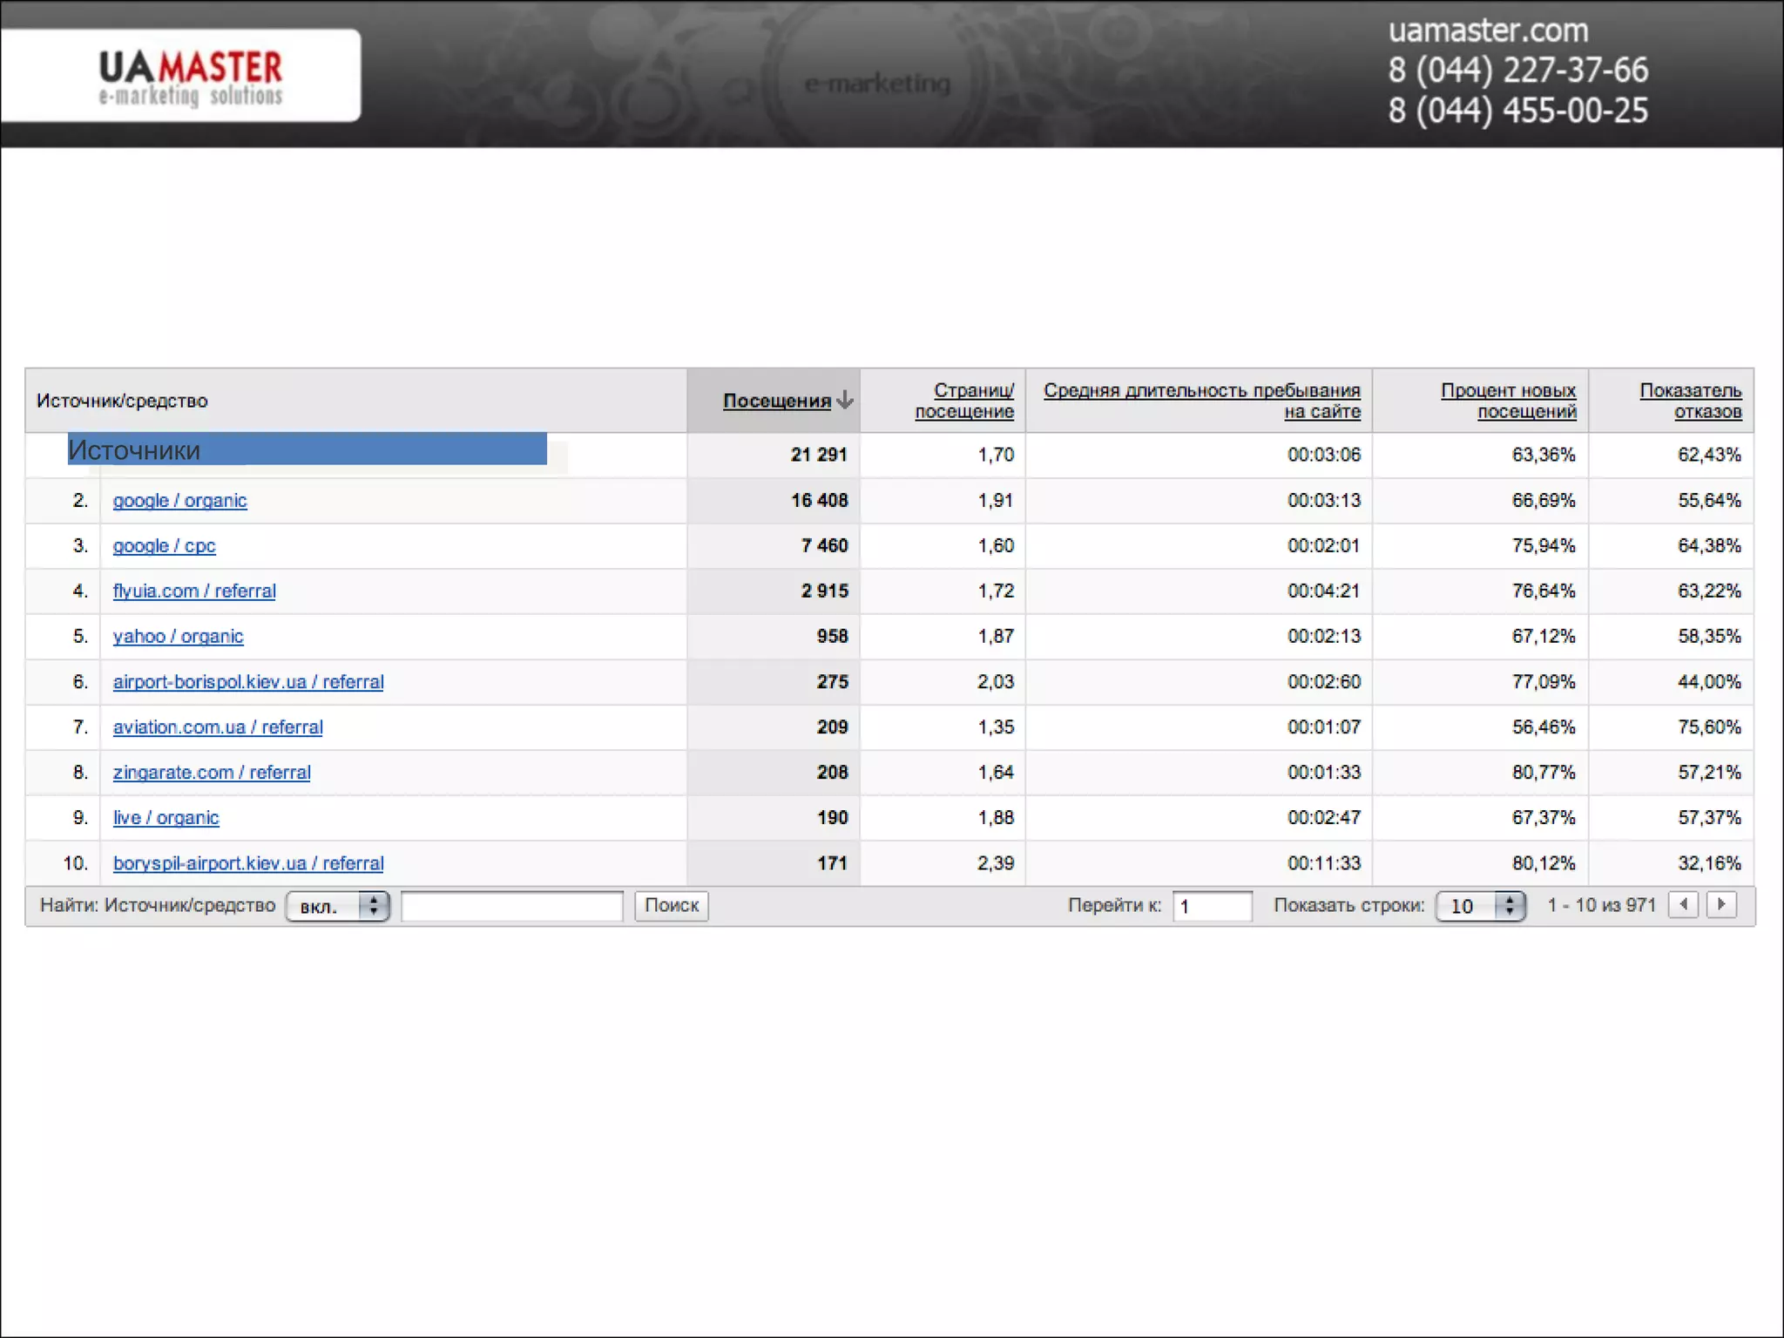Click the next page arrow icon
This screenshot has width=1784, height=1338.
(x=1721, y=904)
